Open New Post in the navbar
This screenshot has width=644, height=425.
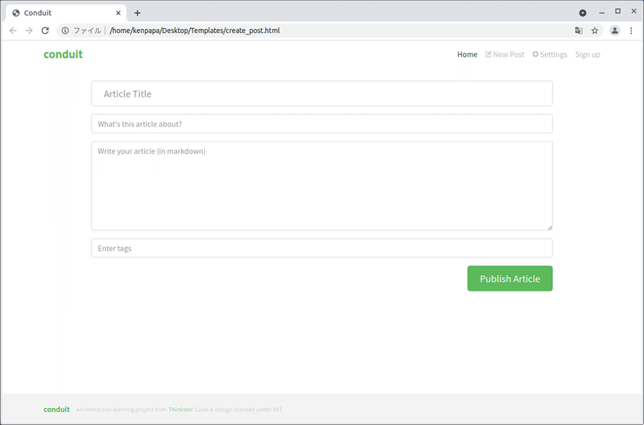(x=505, y=54)
